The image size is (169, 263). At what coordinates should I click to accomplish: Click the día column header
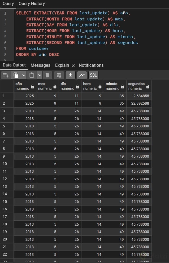click(70, 86)
